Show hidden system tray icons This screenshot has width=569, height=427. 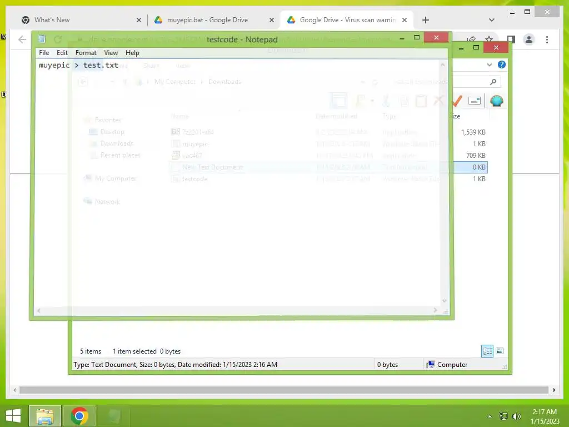[x=490, y=416]
